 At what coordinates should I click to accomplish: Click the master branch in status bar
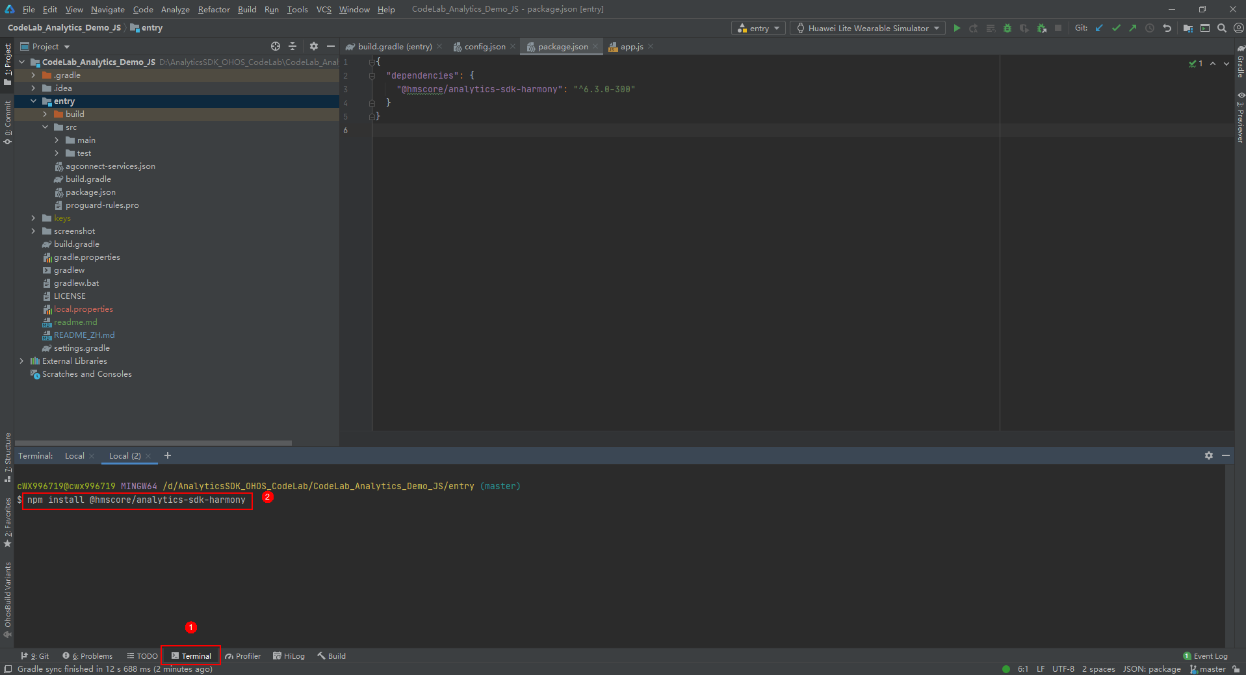pyautogui.click(x=1212, y=669)
